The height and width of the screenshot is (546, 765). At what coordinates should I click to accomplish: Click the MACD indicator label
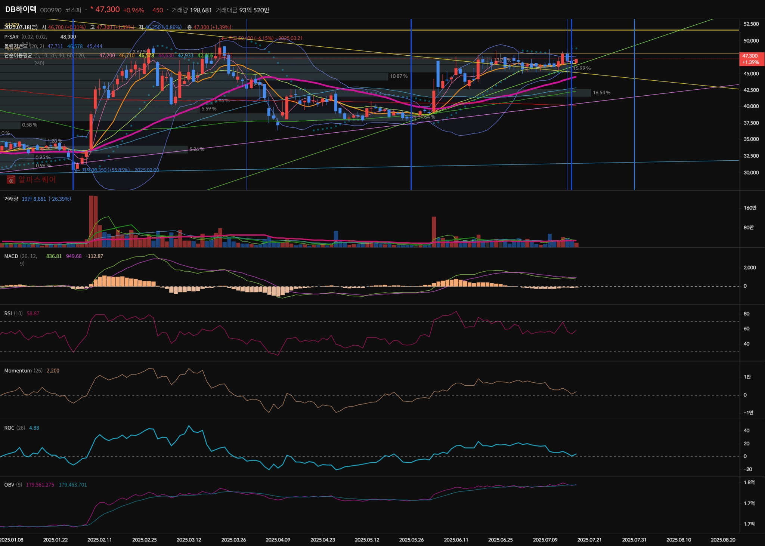coord(11,256)
